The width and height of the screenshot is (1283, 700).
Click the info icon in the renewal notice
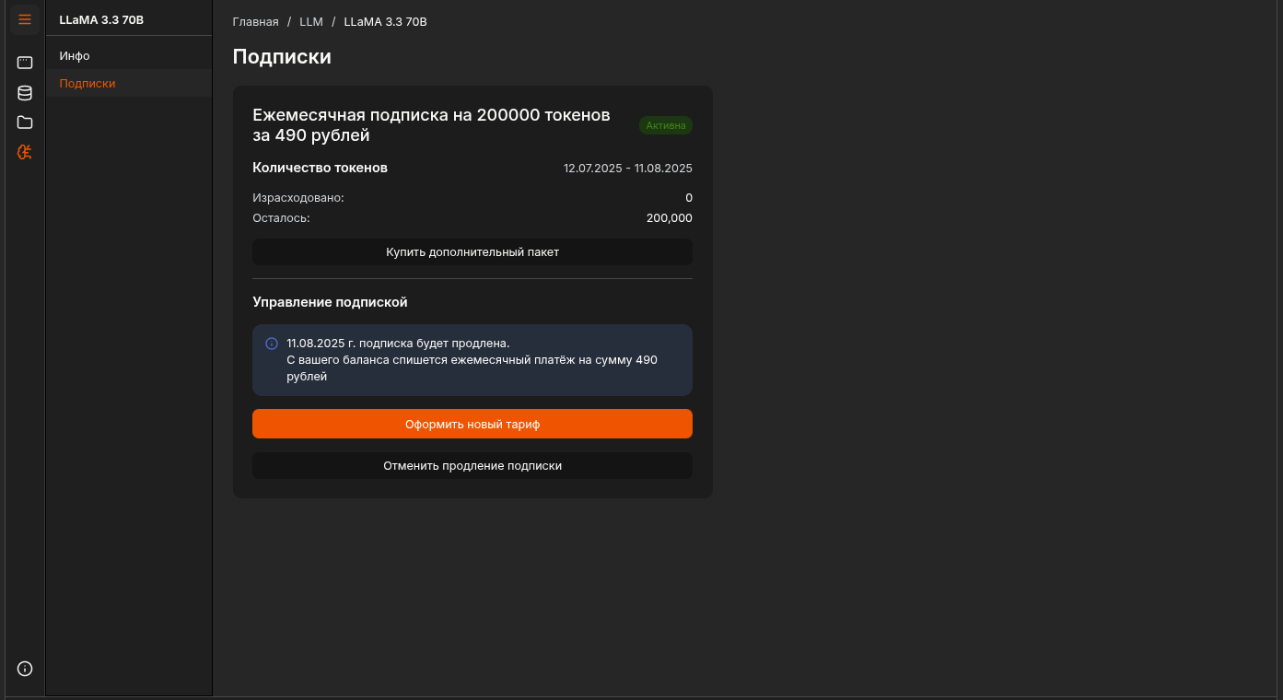272,344
